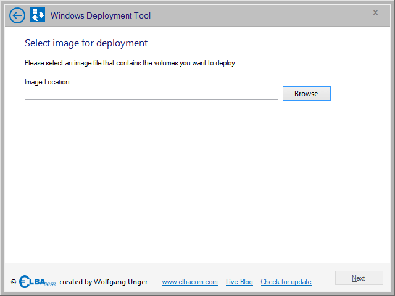395x296 pixels.
Task: Go back using the circled arrow icon
Action: point(17,15)
